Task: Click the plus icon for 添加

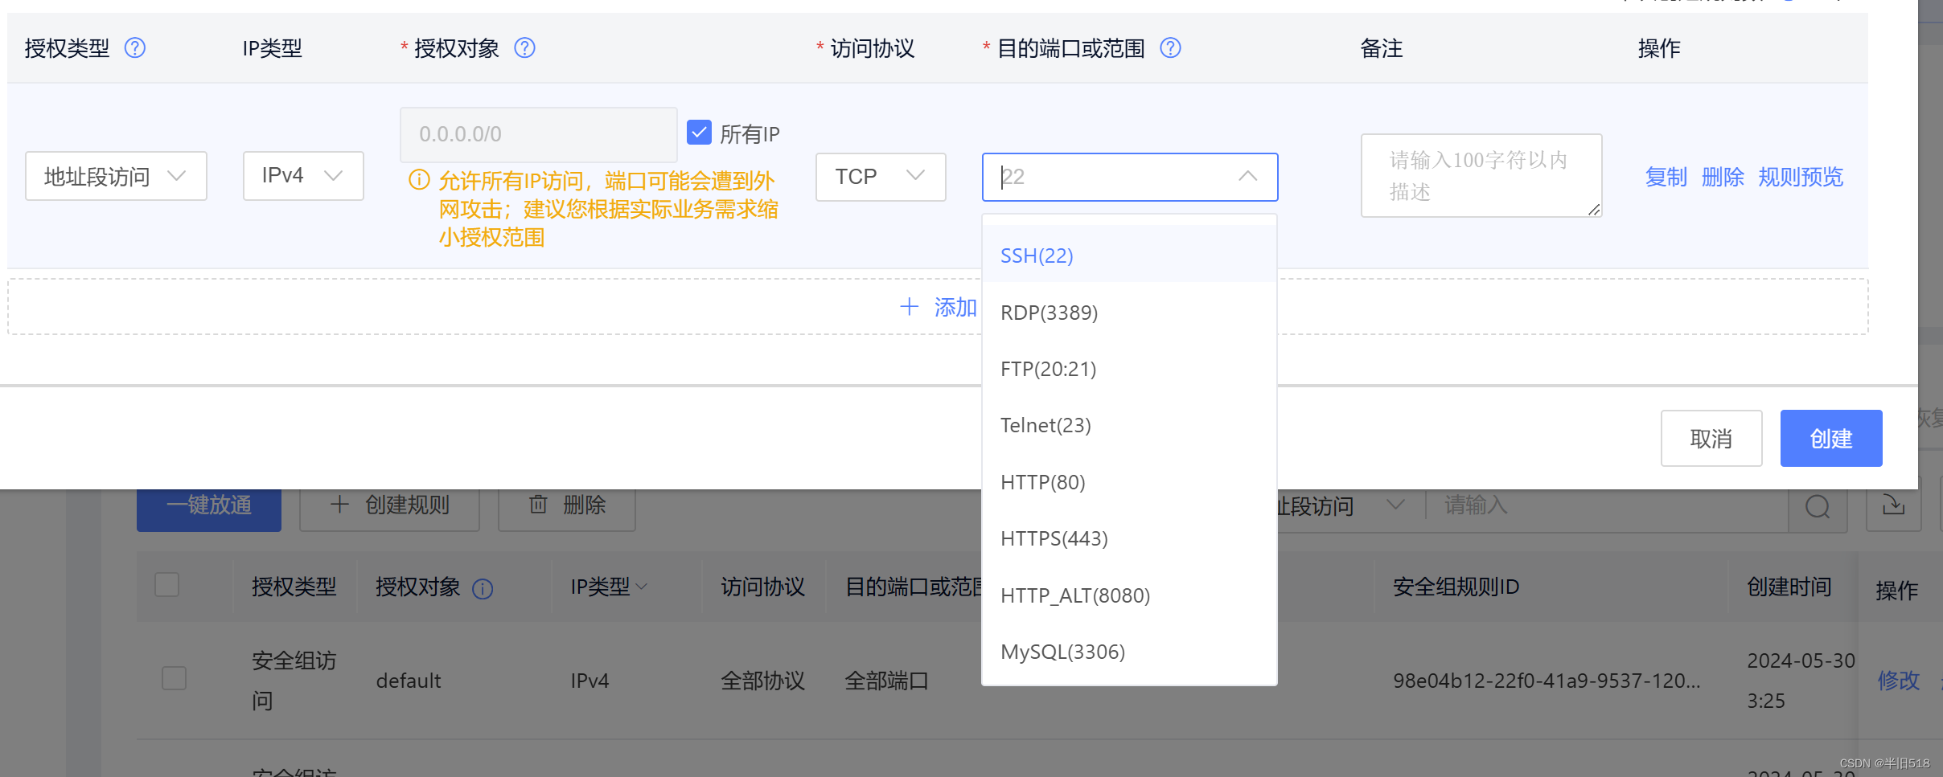Action: 909,306
